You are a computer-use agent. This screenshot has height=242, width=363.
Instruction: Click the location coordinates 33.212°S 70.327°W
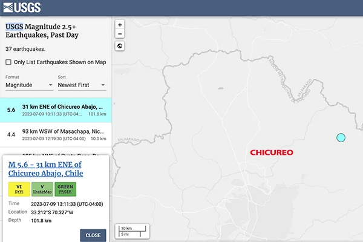tap(52, 212)
